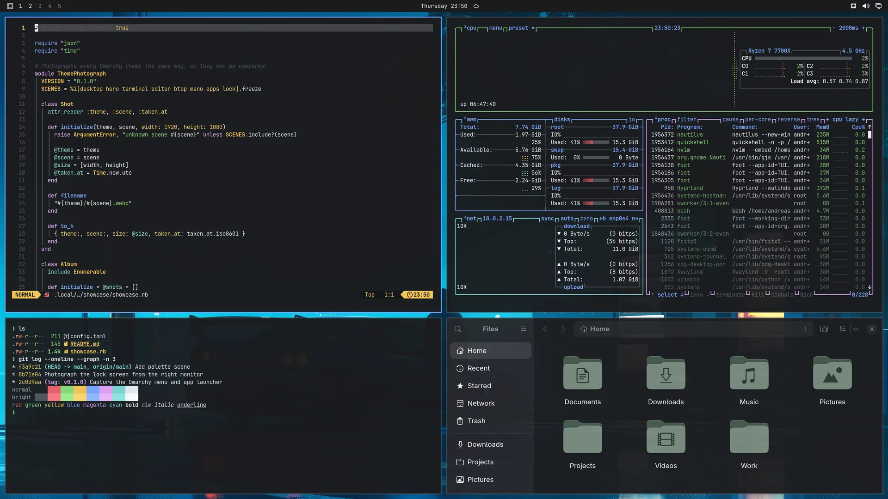Select Trash in the Files sidebar
This screenshot has width=888, height=499.
[491, 421]
